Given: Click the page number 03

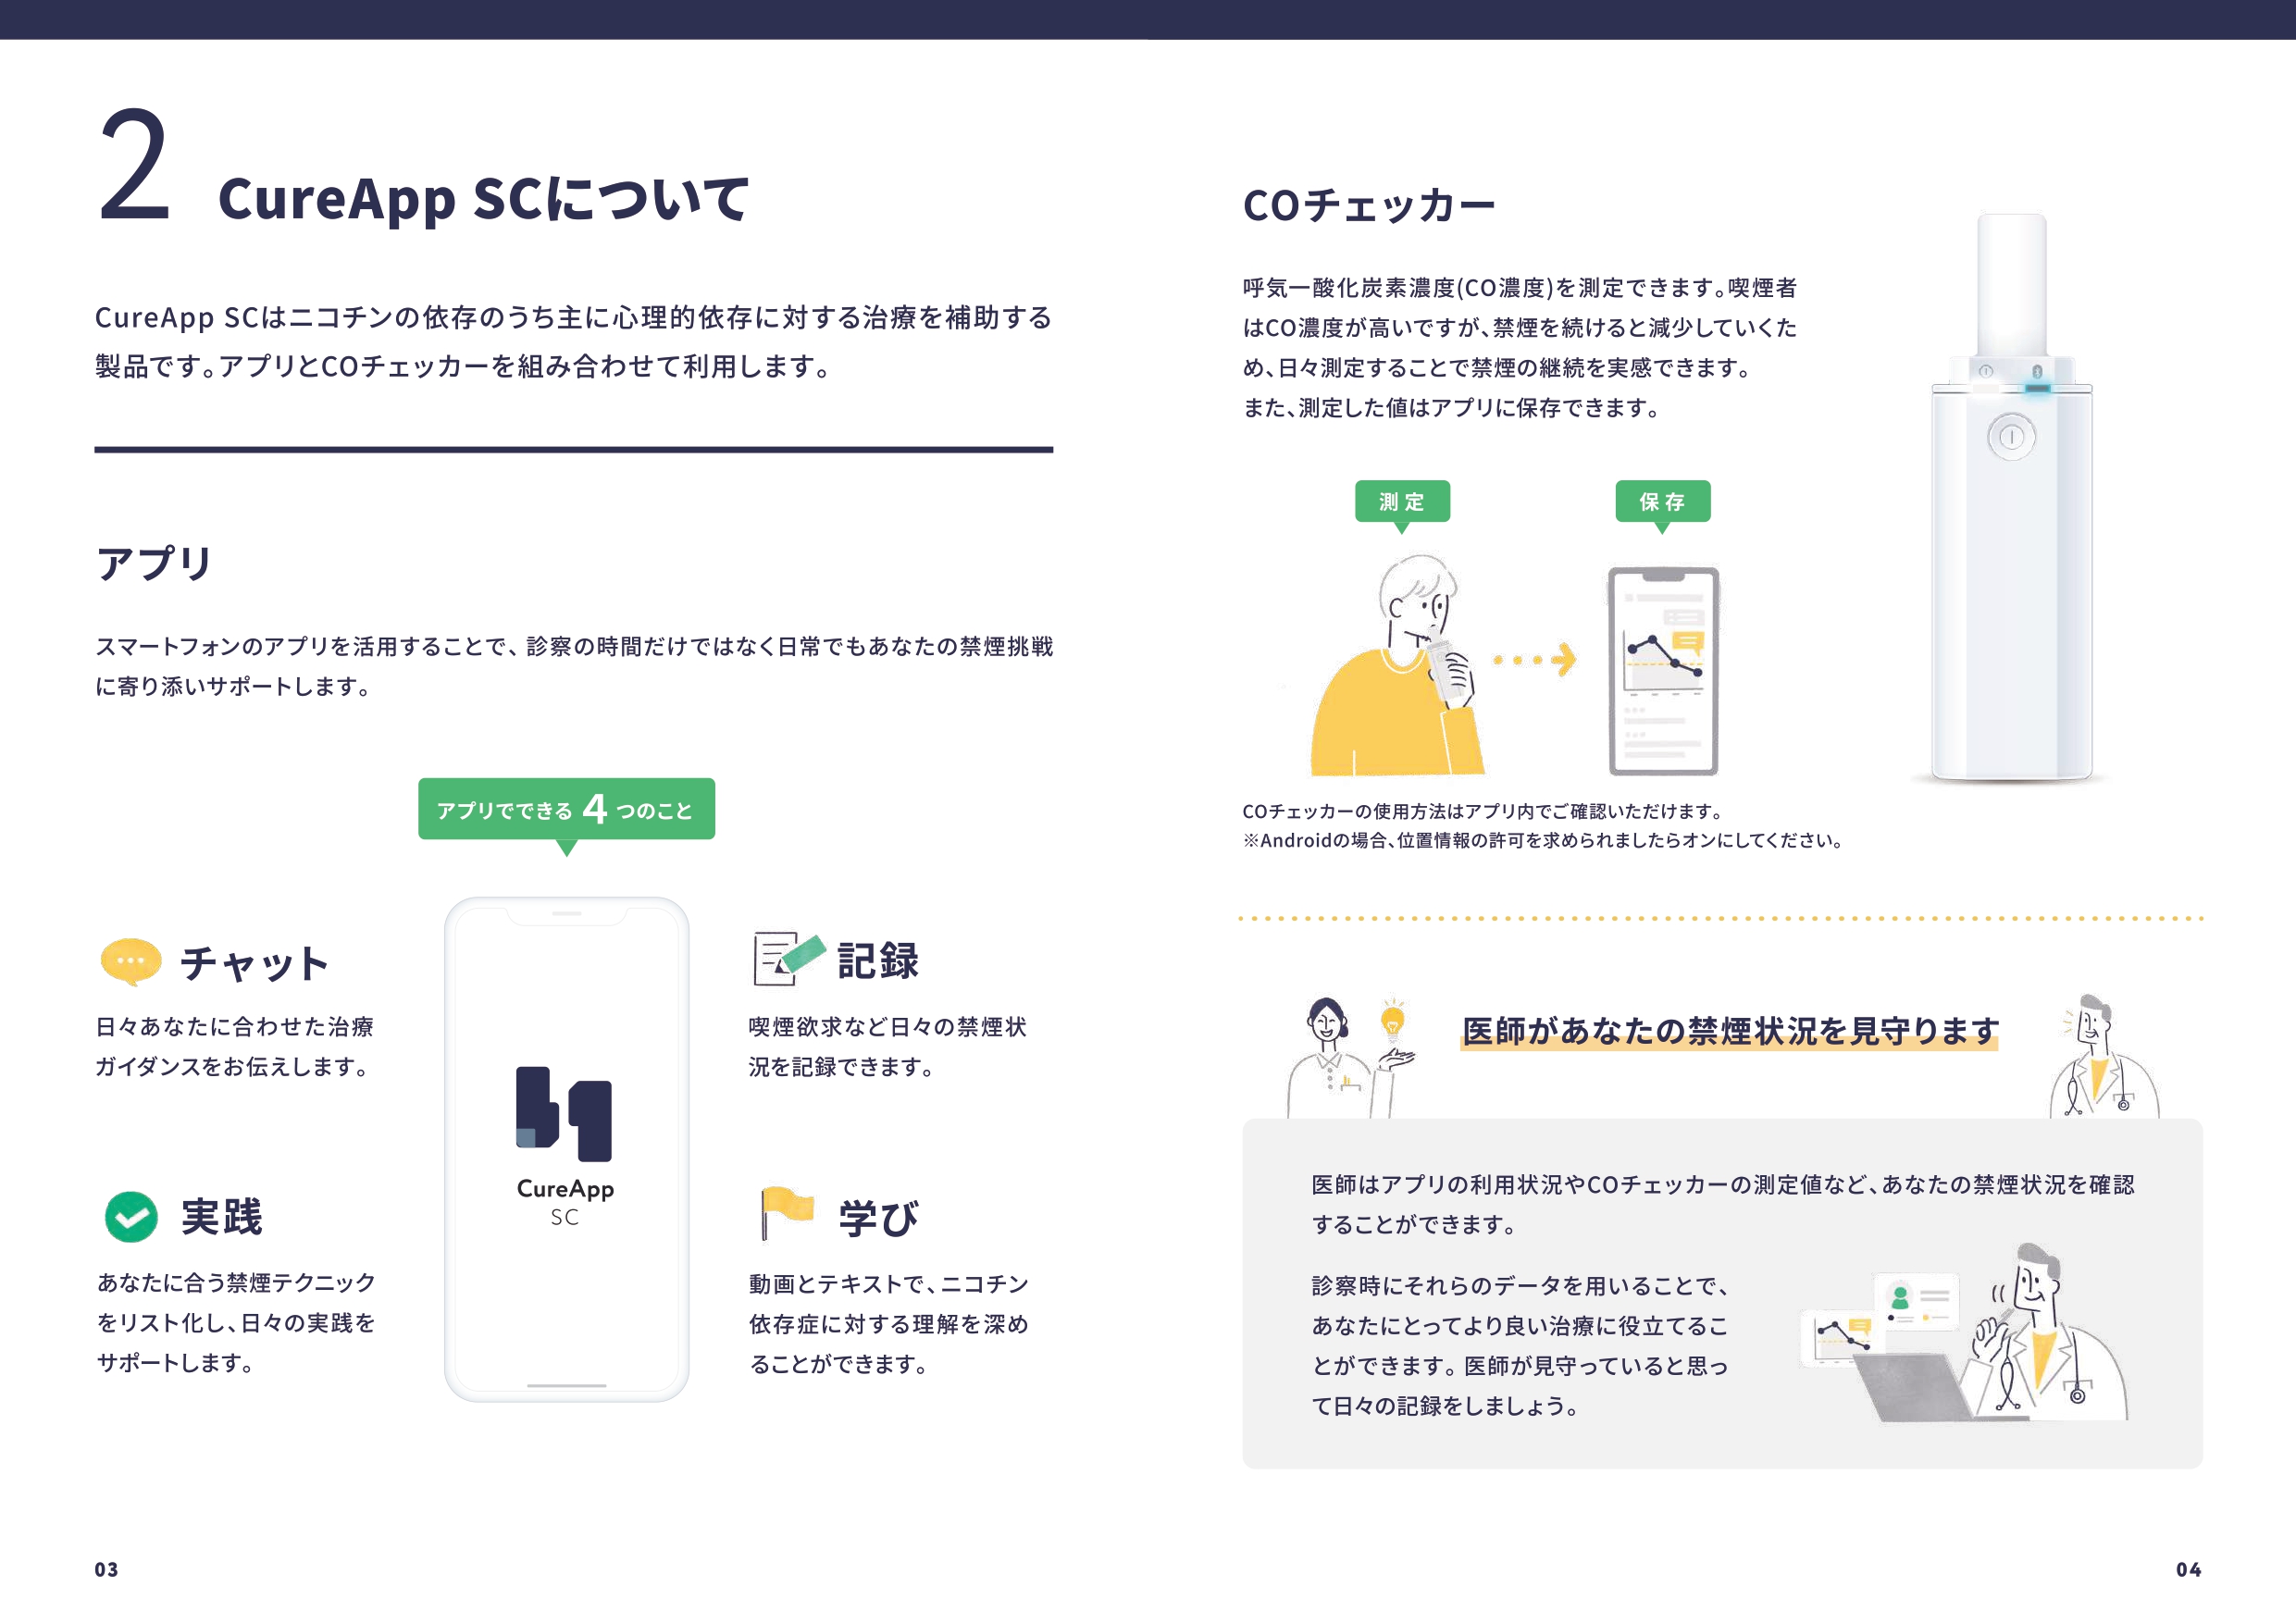Looking at the screenshot, I should point(107,1570).
